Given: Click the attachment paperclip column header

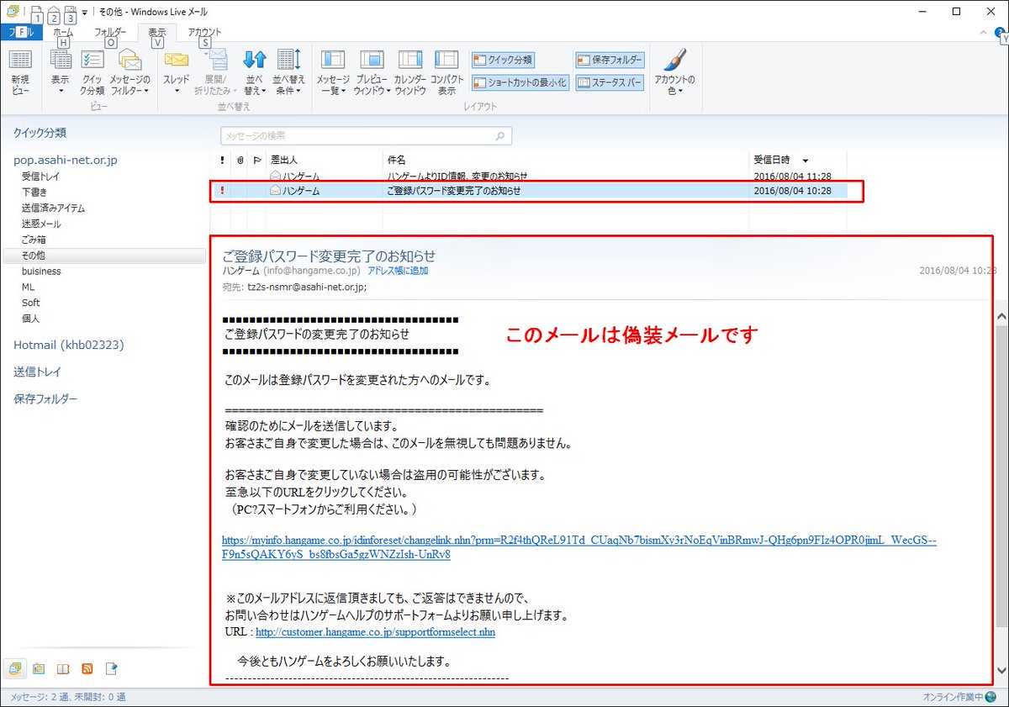Looking at the screenshot, I should pyautogui.click(x=240, y=160).
